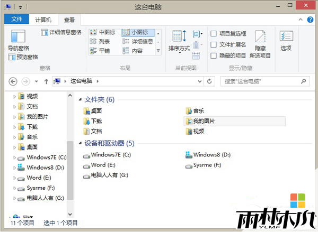Open Options (选项) button

pos(286,41)
